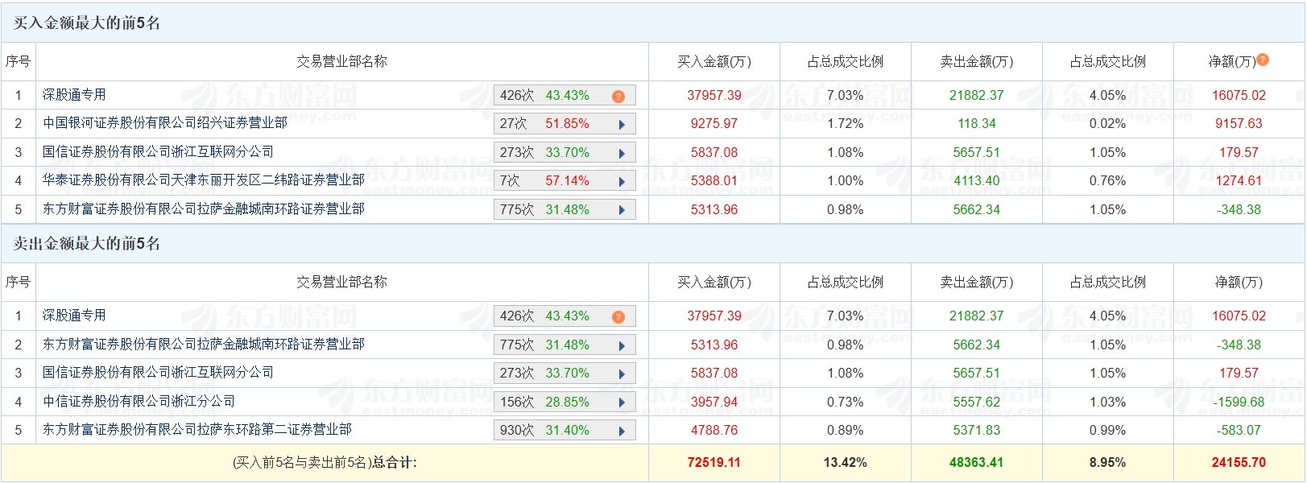
Task: Click ratio value 0.99% in 拉萨东环路第二 row
Action: click(1107, 430)
